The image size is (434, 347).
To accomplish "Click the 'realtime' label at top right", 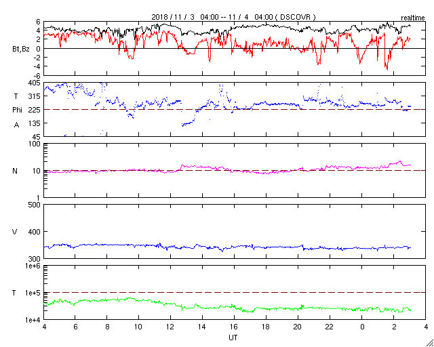I will [413, 18].
